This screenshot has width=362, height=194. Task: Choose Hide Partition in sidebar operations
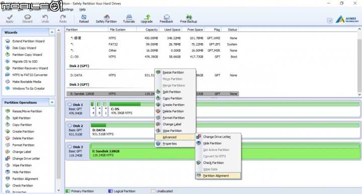tap(18, 172)
